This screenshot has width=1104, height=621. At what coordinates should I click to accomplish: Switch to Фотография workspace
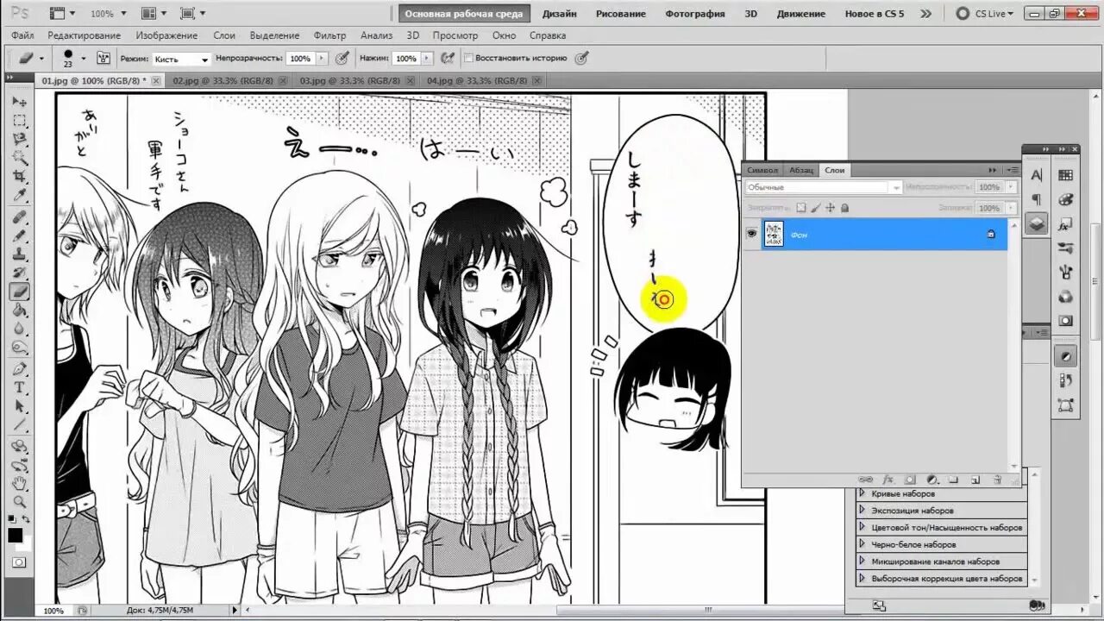(695, 14)
